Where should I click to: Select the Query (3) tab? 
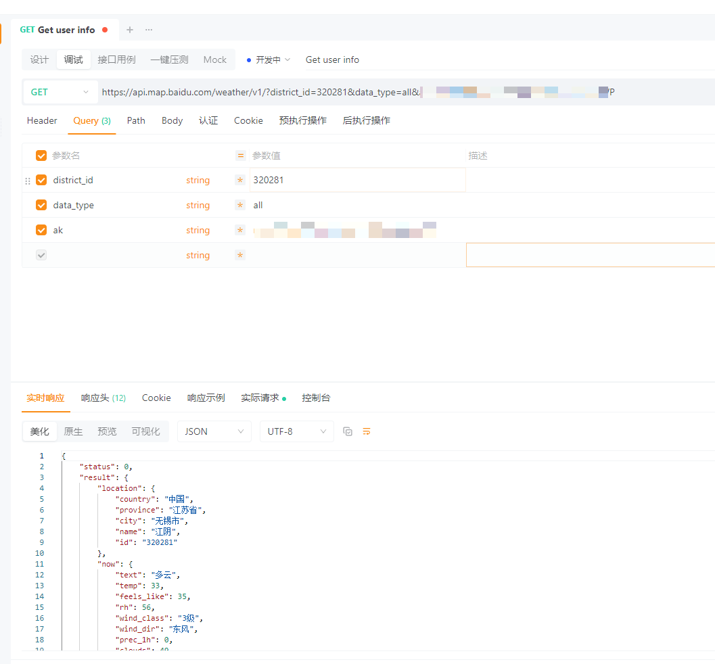[91, 121]
